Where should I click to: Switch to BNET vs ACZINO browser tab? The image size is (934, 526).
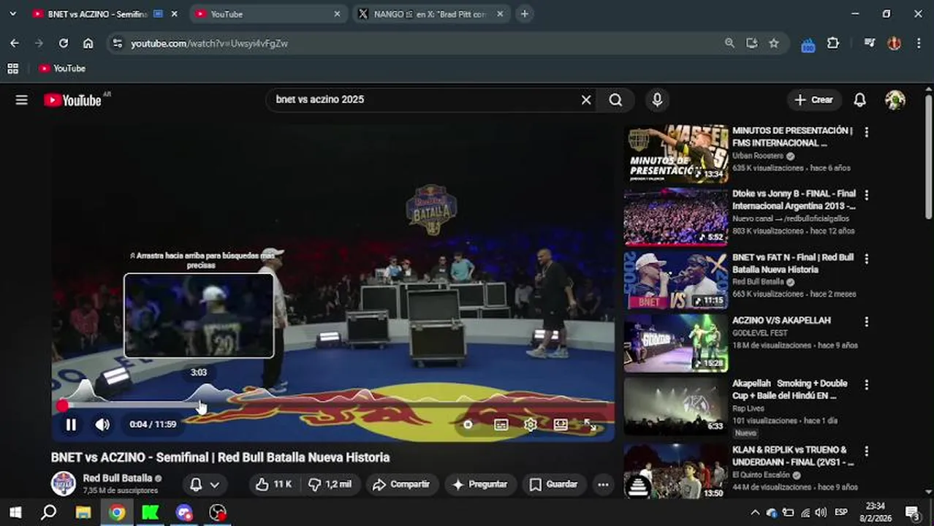(95, 14)
